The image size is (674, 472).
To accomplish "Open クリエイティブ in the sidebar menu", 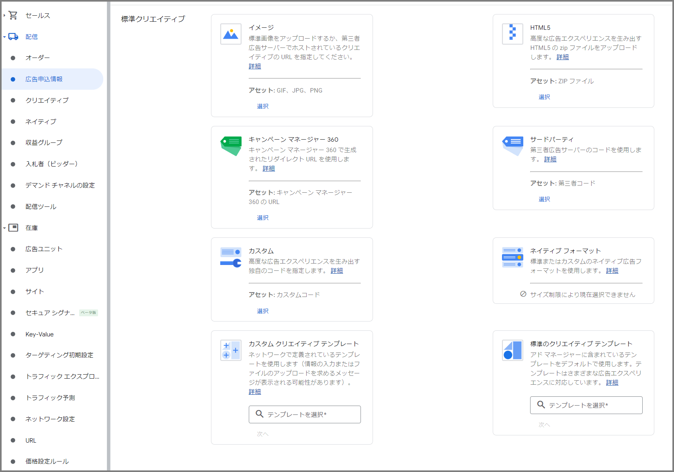I will [47, 100].
